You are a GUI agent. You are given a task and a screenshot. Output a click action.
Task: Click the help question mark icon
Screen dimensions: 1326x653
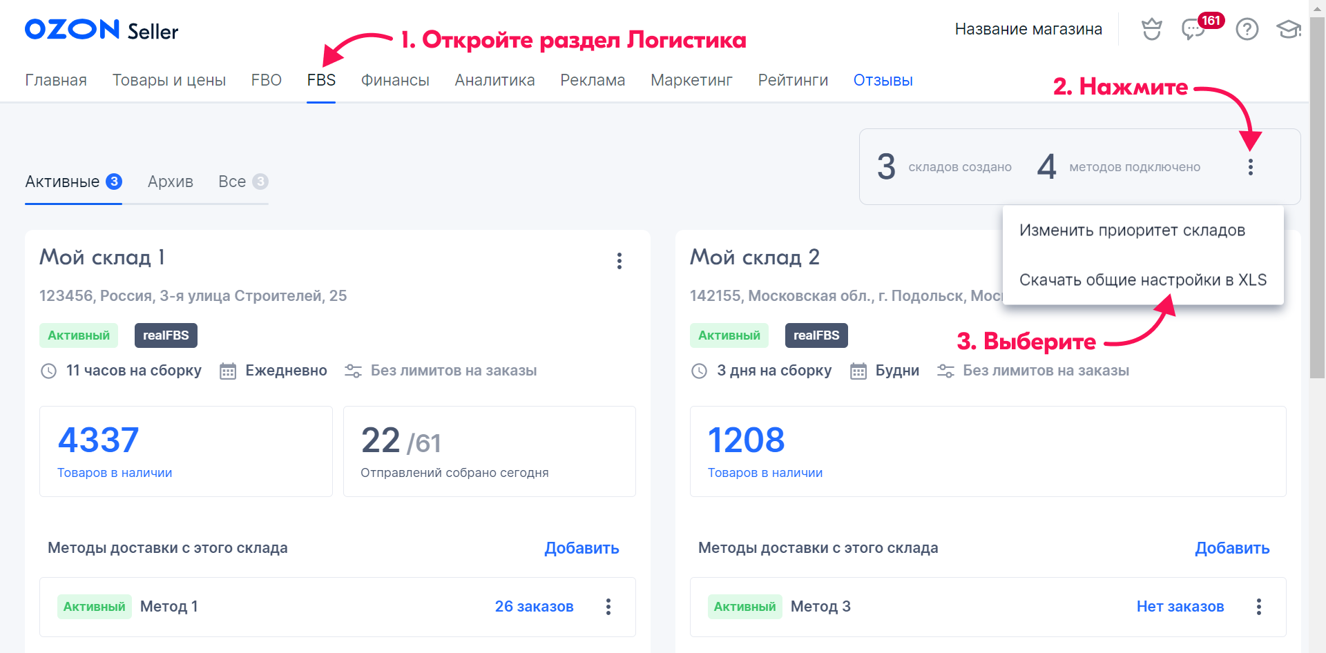[1247, 30]
